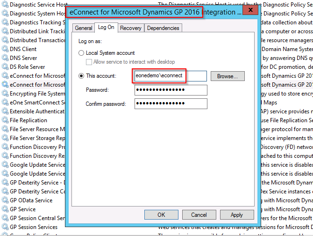313x236 pixels.
Task: Click the This account name field
Action: pos(171,76)
